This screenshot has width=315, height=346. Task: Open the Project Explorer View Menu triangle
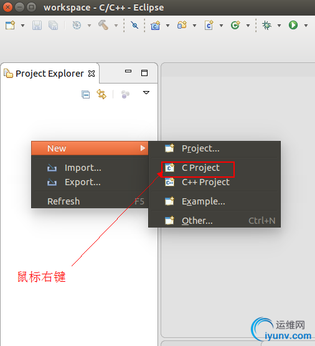tap(146, 92)
